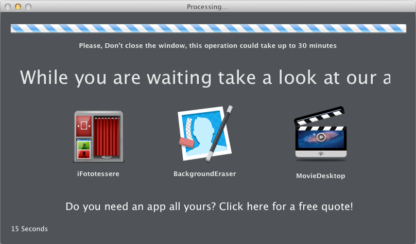Minimize the Processing window with yellow button
The image size is (416, 244).
pos(18,7)
